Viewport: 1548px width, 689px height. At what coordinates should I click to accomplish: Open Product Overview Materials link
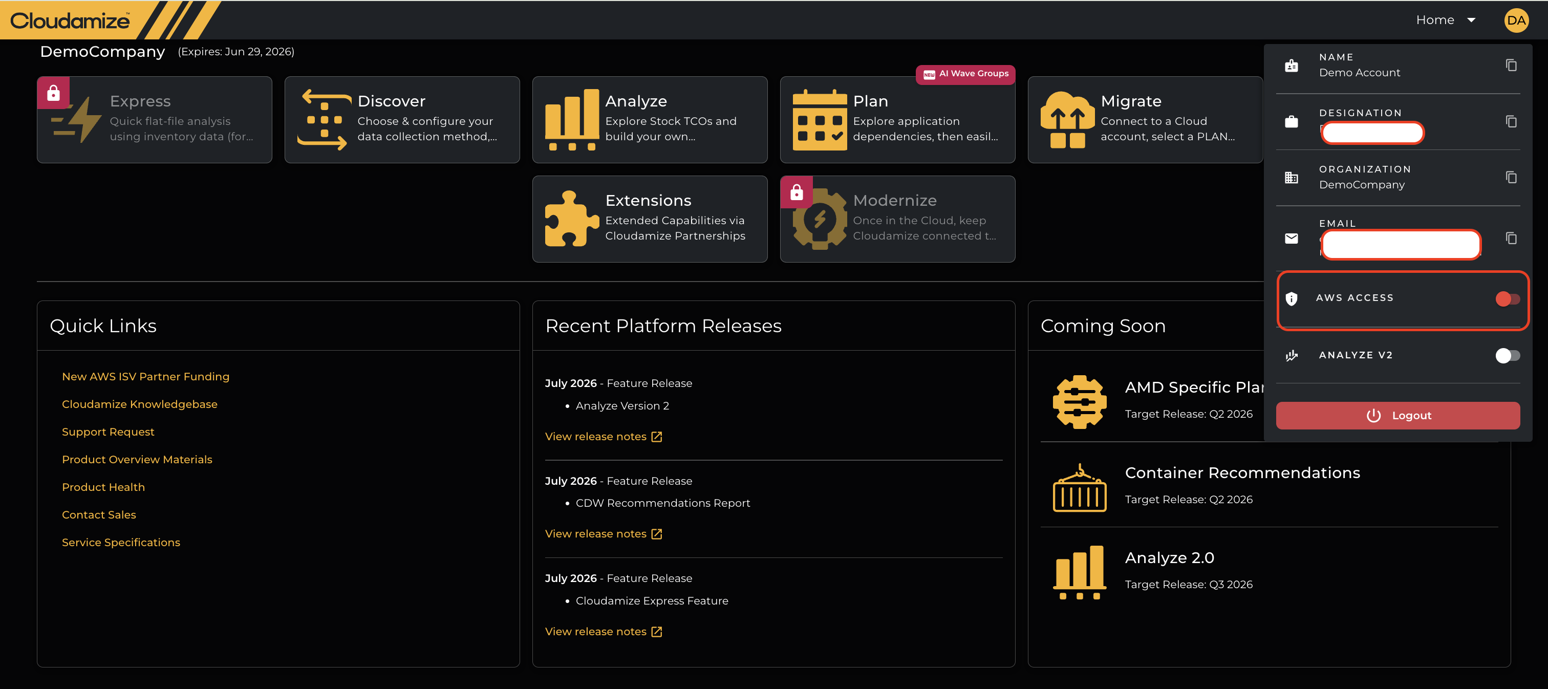point(137,460)
